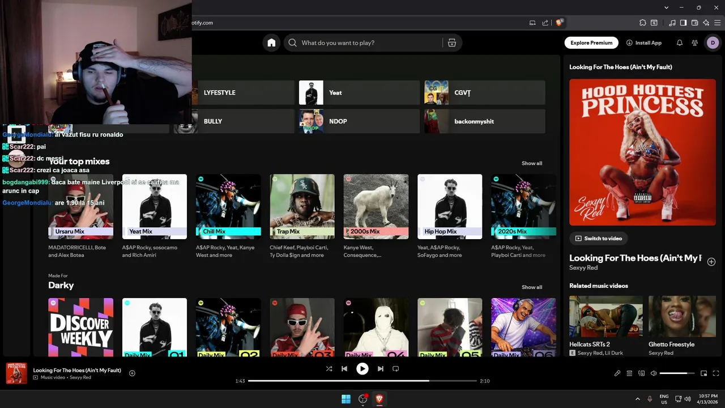Go to Spotify Home via house icon
Viewport: 725px width, 408px height.
(271, 42)
